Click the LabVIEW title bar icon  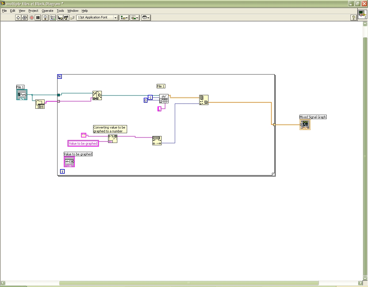click(3, 3)
